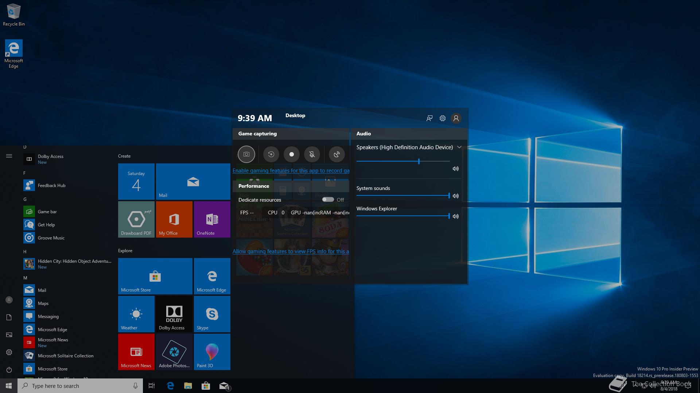This screenshot has width=700, height=393.
Task: Open Game bar from the app list
Action: 67,211
